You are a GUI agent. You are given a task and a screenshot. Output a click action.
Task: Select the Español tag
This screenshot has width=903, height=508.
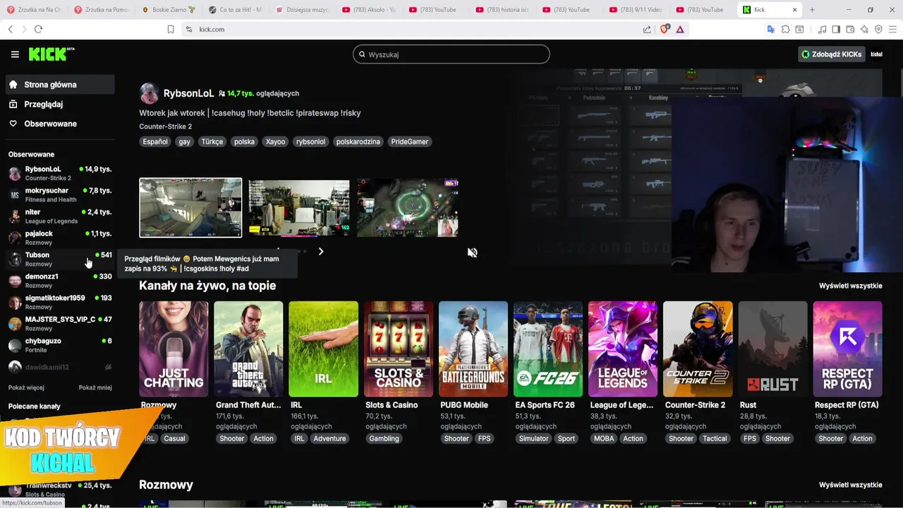pyautogui.click(x=155, y=142)
